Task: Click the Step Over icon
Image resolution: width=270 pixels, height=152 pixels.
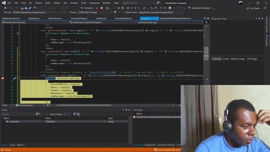Action: point(135,8)
